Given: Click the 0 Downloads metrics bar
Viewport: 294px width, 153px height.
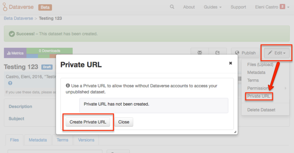Looking at the screenshot, I should (x=49, y=51).
